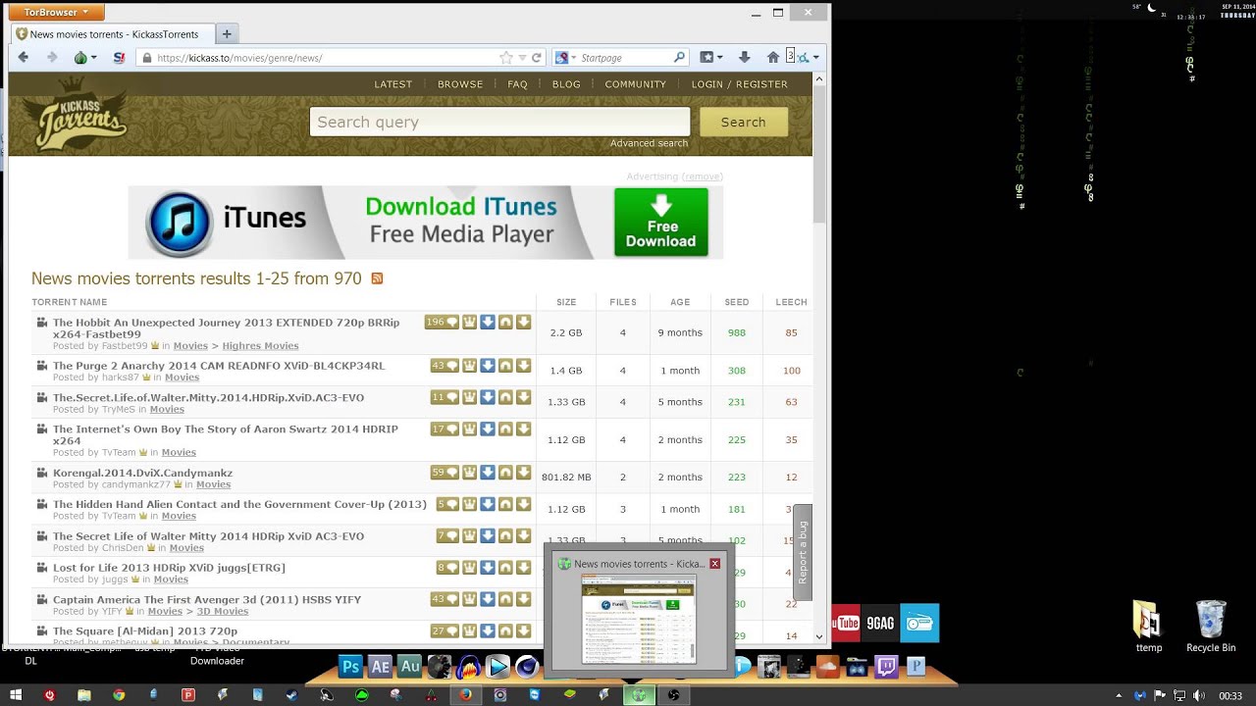Open the SoundCloud icon in the dock
Image resolution: width=1256 pixels, height=706 pixels.
tap(827, 667)
